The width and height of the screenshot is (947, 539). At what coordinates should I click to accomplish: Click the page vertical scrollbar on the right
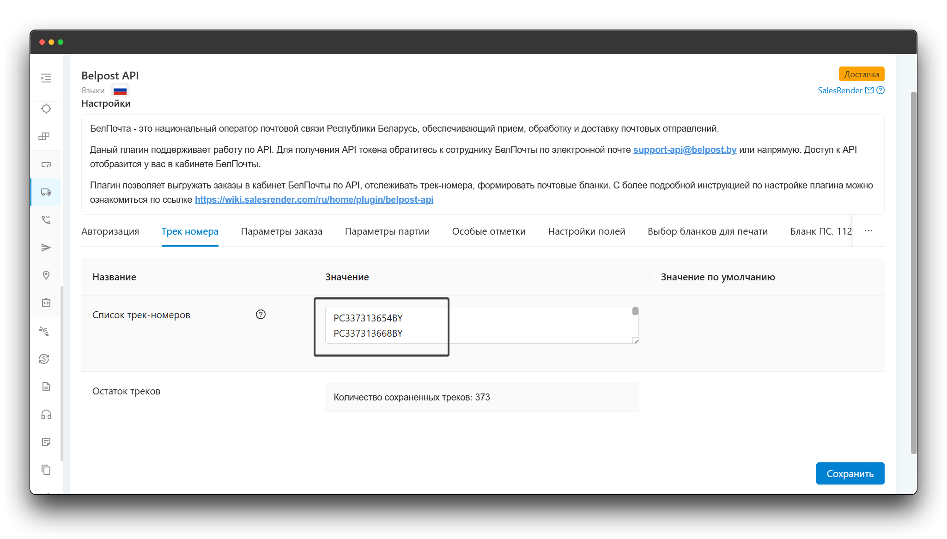[x=913, y=273]
